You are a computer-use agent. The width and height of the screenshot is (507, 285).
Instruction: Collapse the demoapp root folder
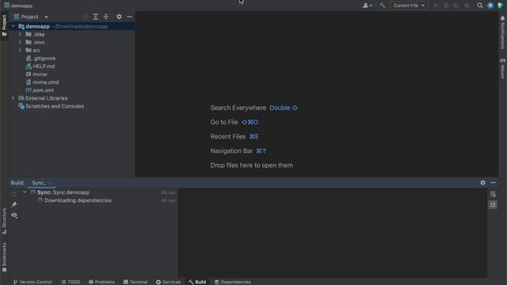click(13, 26)
